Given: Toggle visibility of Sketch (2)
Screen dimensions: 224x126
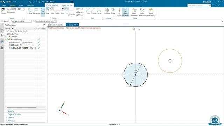Looking at the screenshot, I should pos(10,48).
